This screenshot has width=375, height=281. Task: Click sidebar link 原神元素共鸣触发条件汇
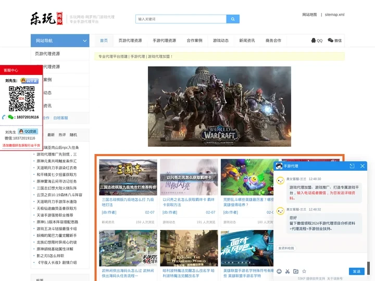point(57,161)
